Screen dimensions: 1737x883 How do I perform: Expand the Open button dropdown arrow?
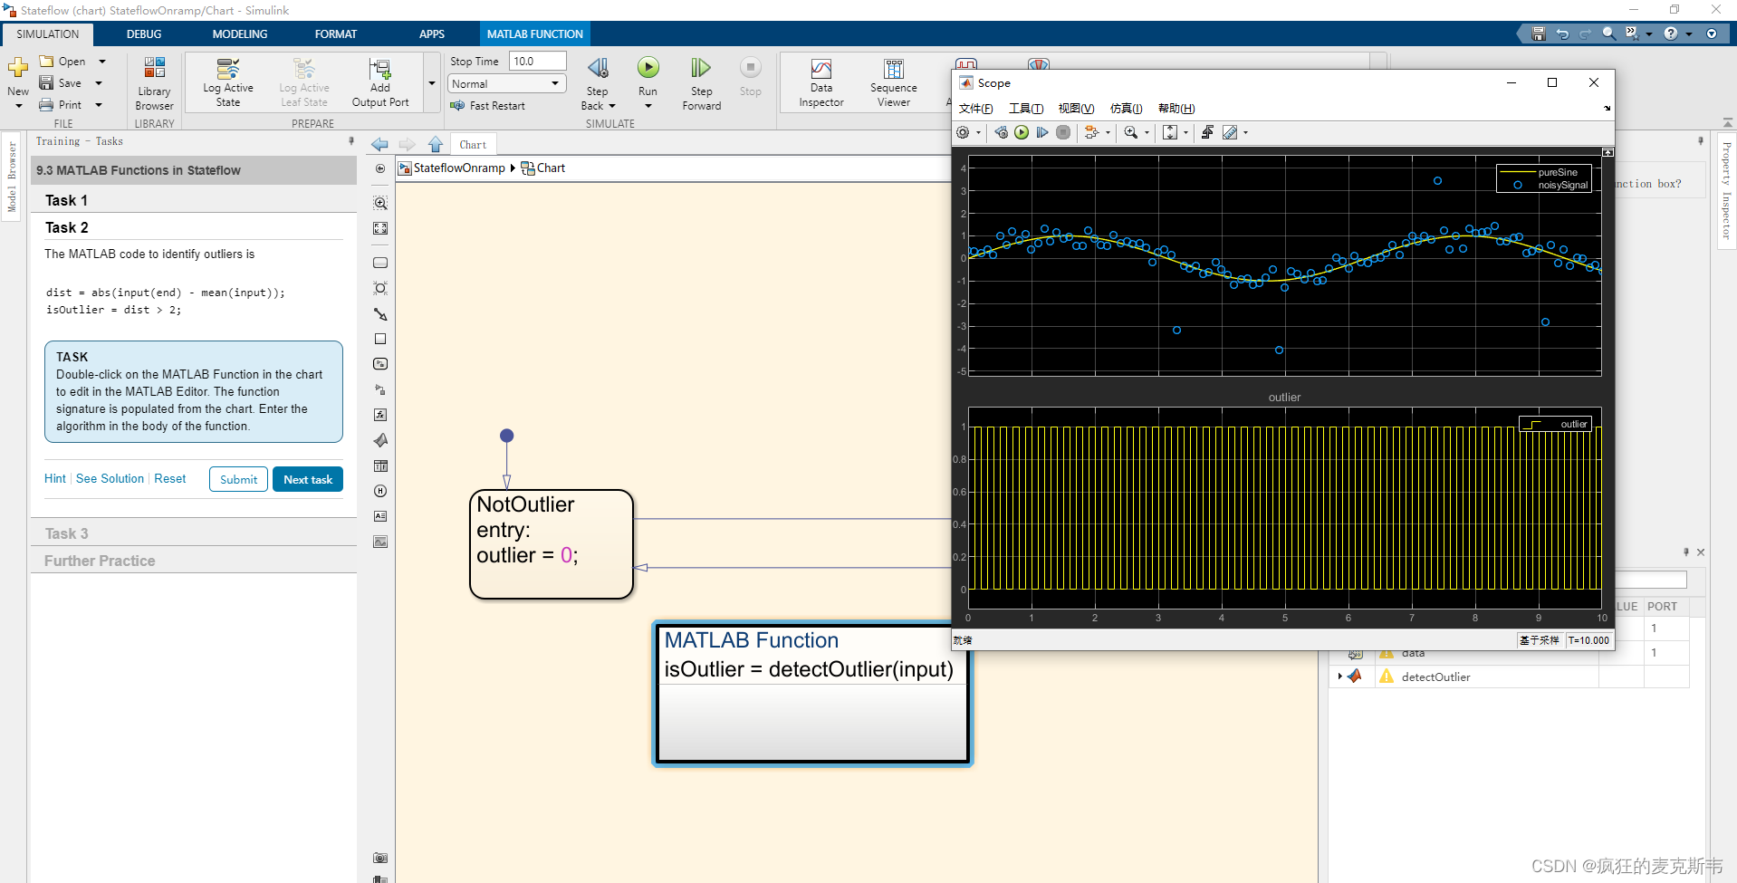[102, 62]
